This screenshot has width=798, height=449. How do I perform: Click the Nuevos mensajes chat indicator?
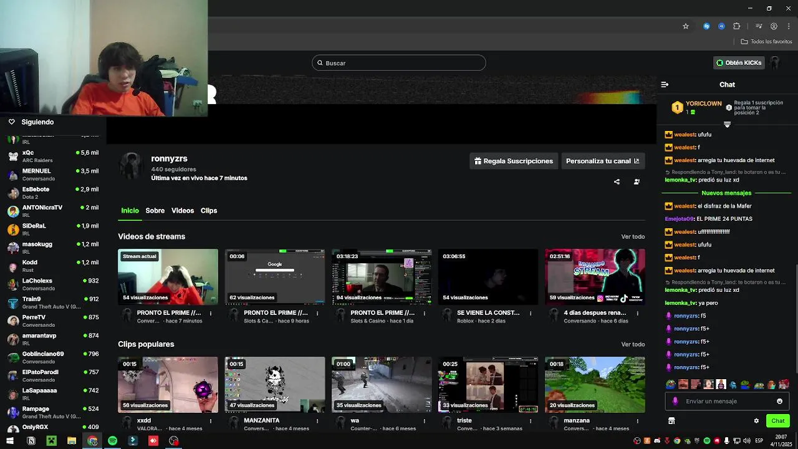pyautogui.click(x=726, y=193)
